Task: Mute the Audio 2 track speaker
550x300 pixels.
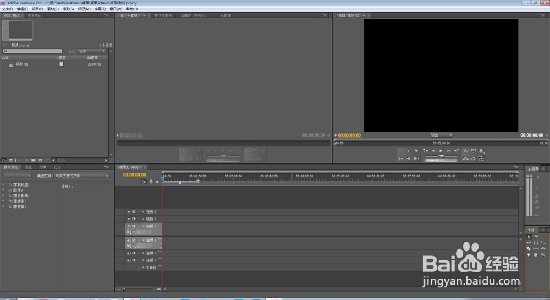Action: [129, 253]
